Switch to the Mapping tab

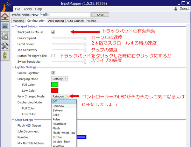(x=18, y=21)
